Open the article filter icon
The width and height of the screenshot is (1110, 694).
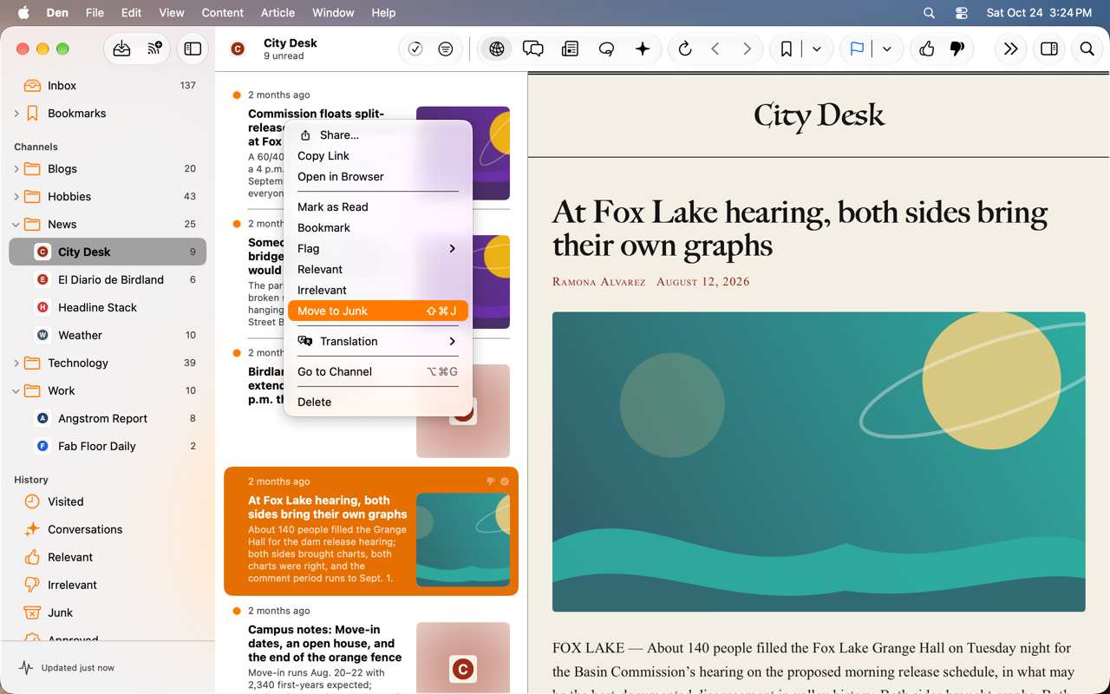point(446,49)
